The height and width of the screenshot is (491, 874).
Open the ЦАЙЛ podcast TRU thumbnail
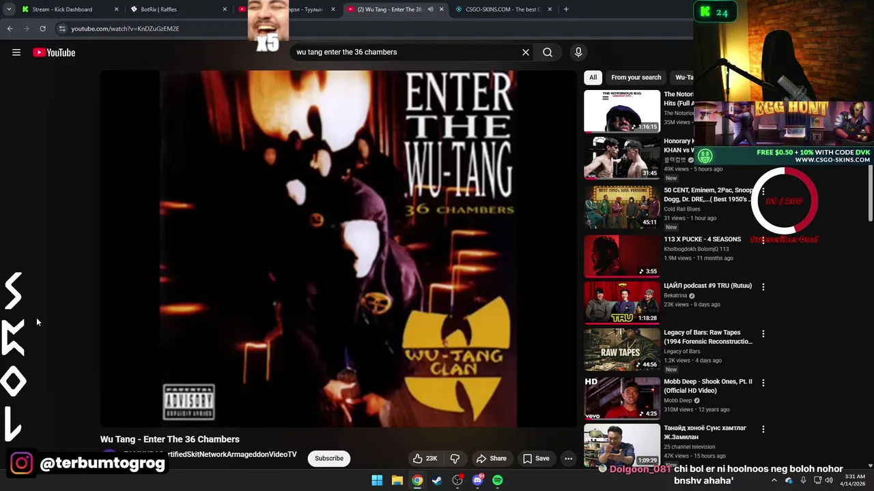622,301
